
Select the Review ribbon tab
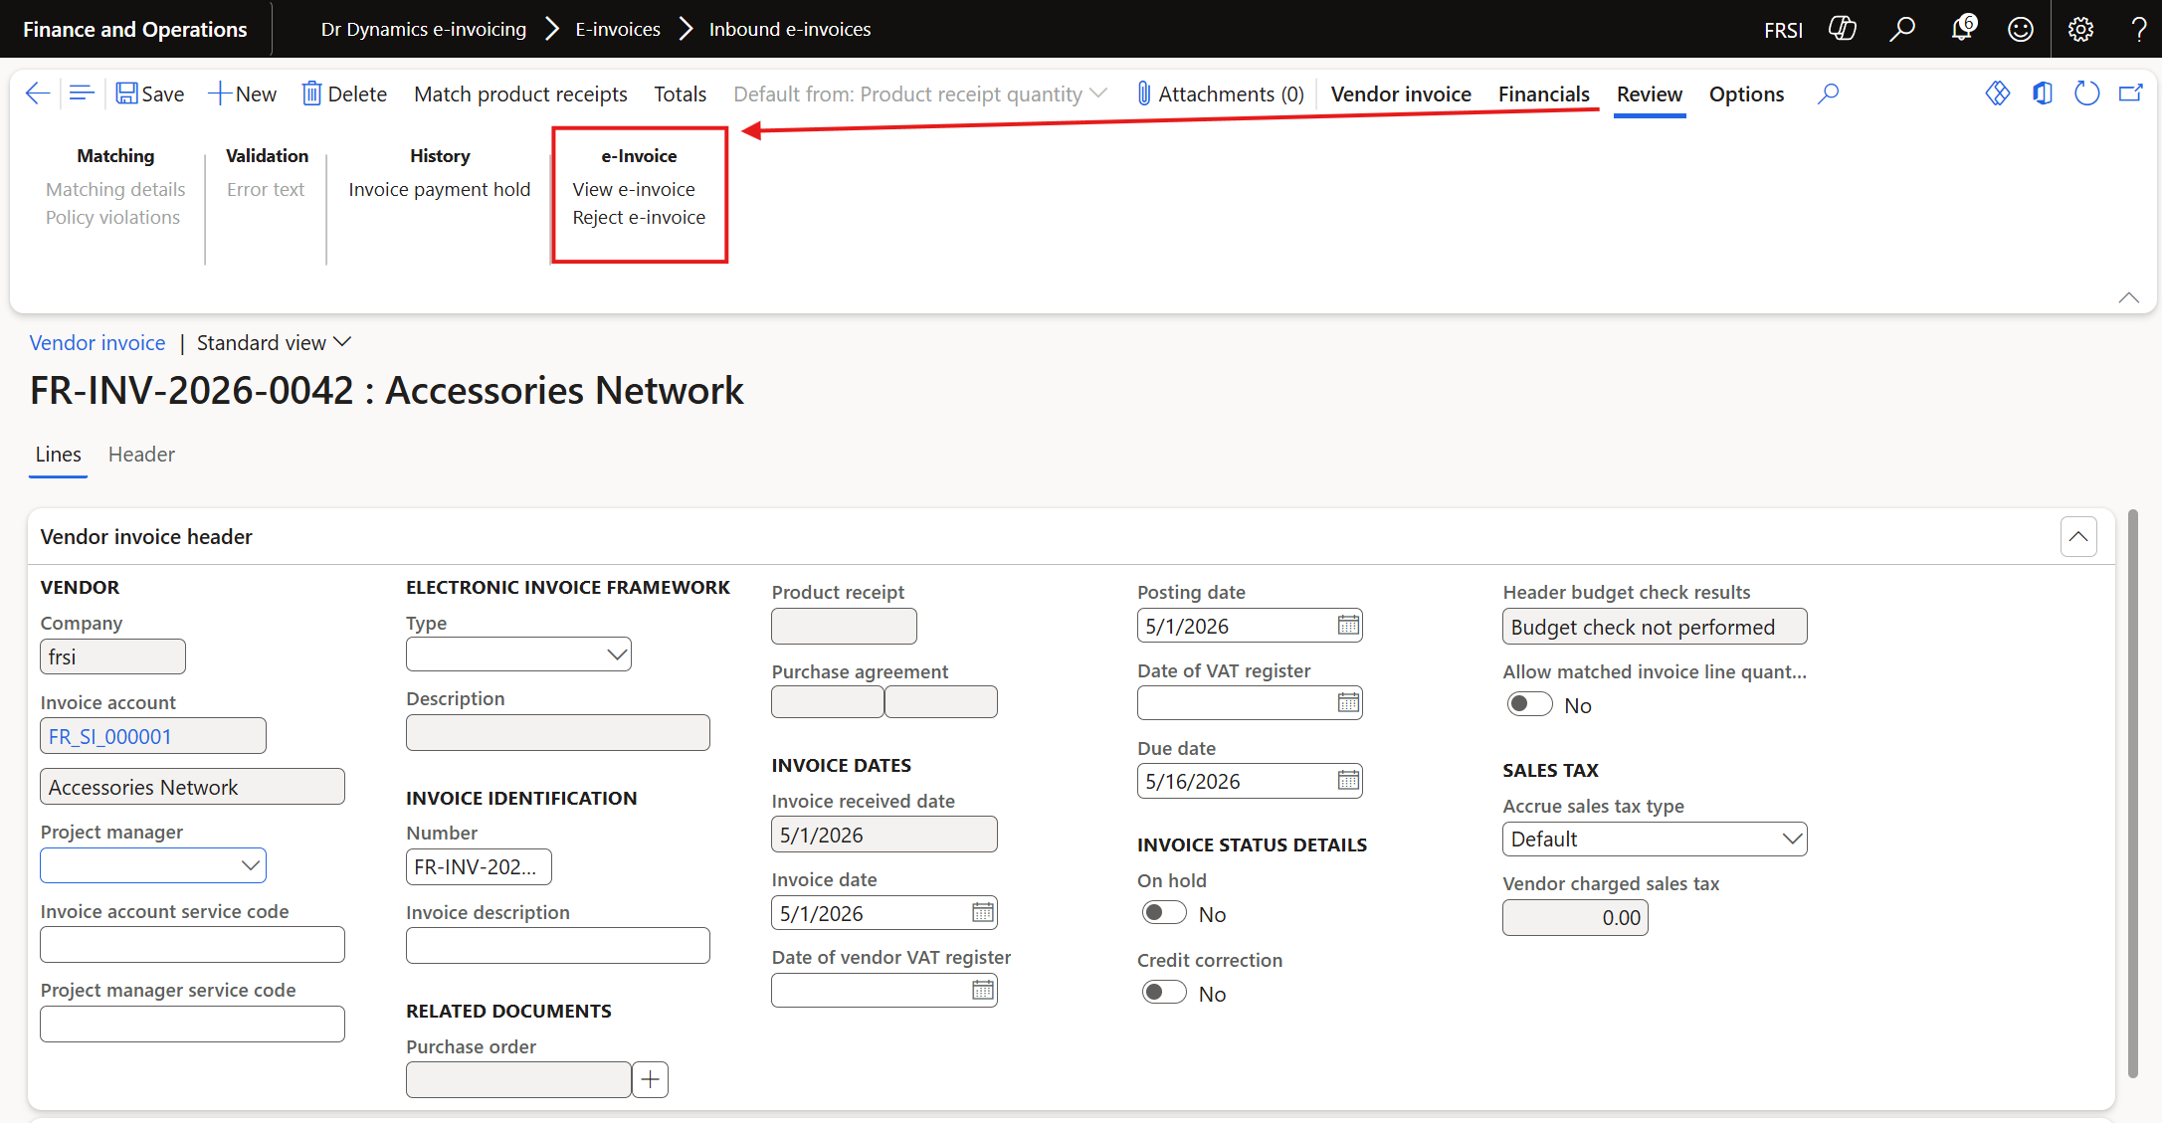coord(1649,94)
